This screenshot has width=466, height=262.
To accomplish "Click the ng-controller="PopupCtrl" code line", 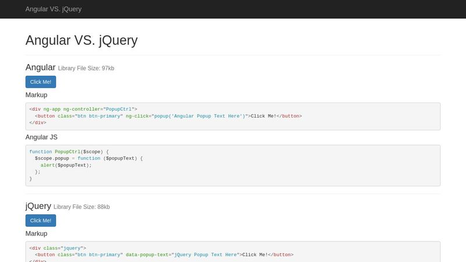I will click(x=83, y=109).
